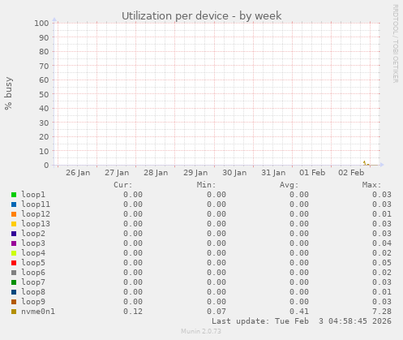Image resolution: width=403 pixels, height=340 pixels.
Task: Click the loop6 gray legend swatch
Action: point(14,273)
